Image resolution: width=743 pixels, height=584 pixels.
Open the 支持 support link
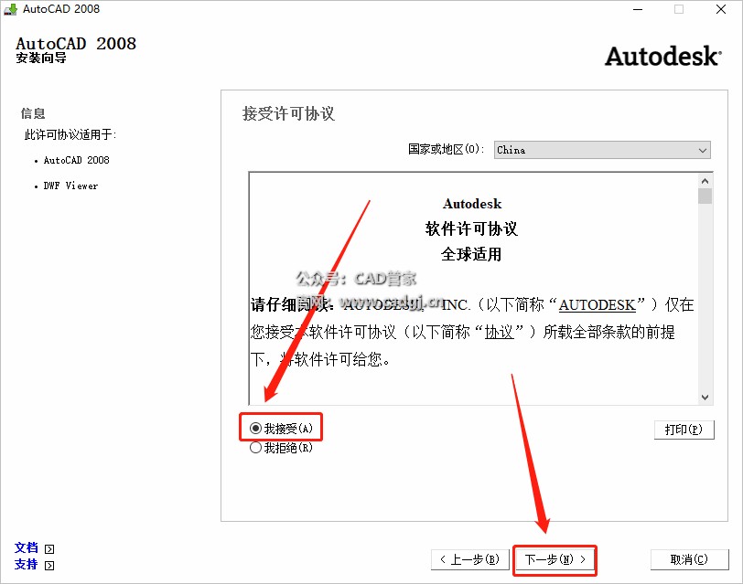coord(26,564)
